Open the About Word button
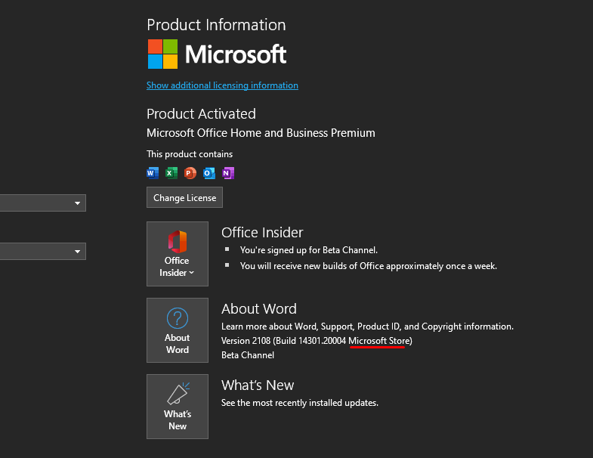 click(178, 330)
